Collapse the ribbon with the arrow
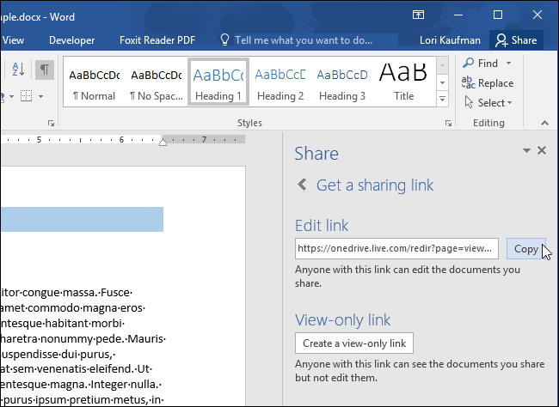This screenshot has height=407, width=559. pyautogui.click(x=545, y=124)
